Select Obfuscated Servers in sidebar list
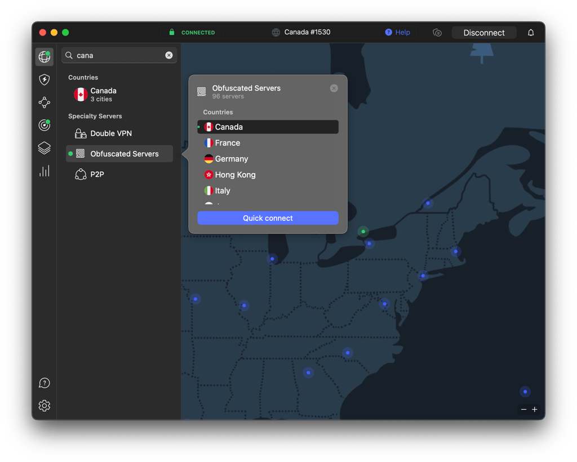 (x=119, y=154)
